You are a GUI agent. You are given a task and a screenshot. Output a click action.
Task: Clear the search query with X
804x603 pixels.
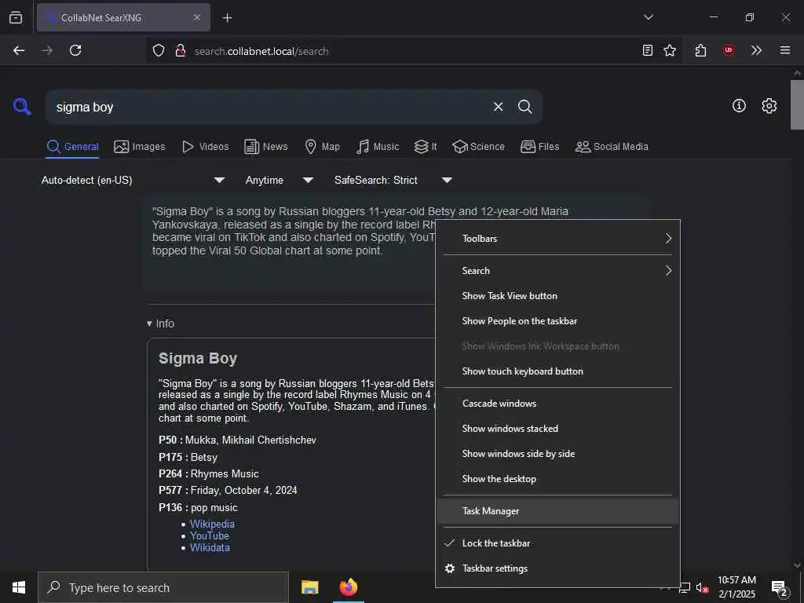pyautogui.click(x=498, y=107)
